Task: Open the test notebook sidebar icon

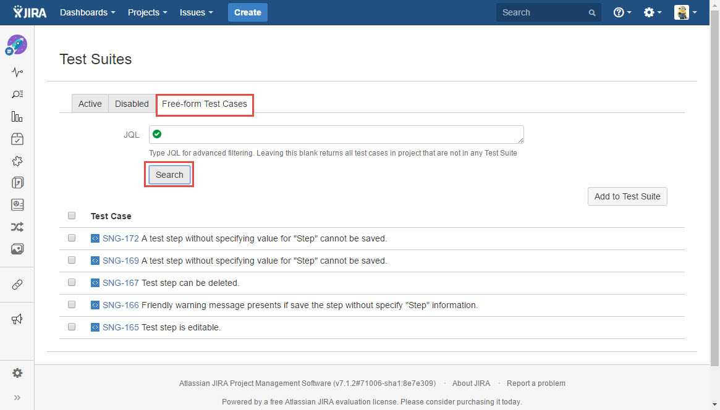Action: 17,183
